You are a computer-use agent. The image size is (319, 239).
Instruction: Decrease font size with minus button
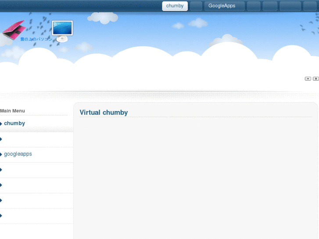click(308, 79)
